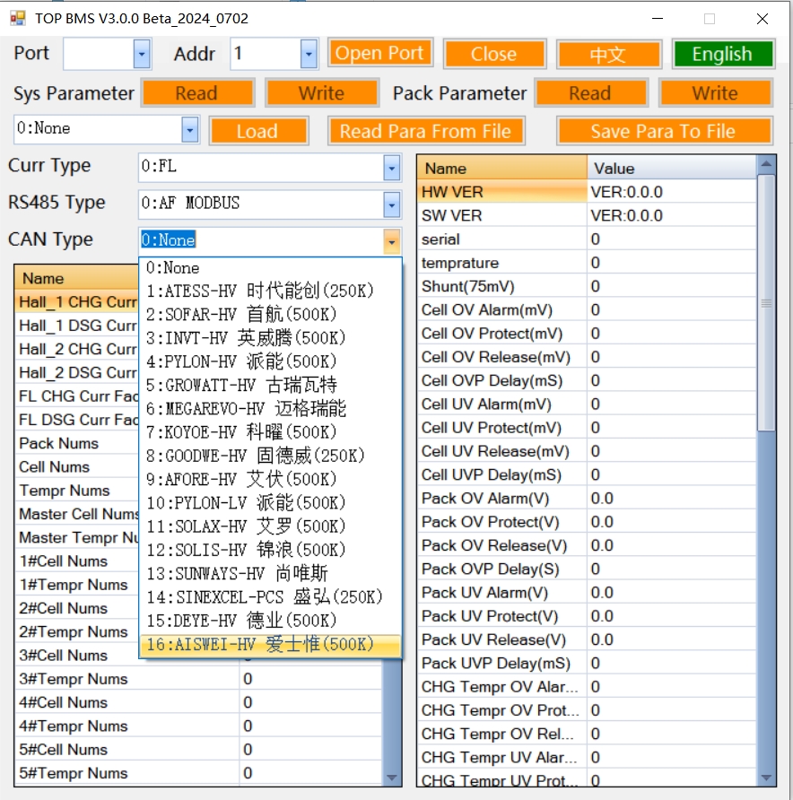
Task: Select 15:DEYE-HV CAN type
Action: 270,621
